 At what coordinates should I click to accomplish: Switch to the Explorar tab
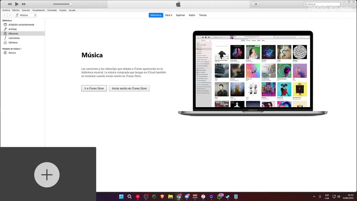(x=180, y=15)
